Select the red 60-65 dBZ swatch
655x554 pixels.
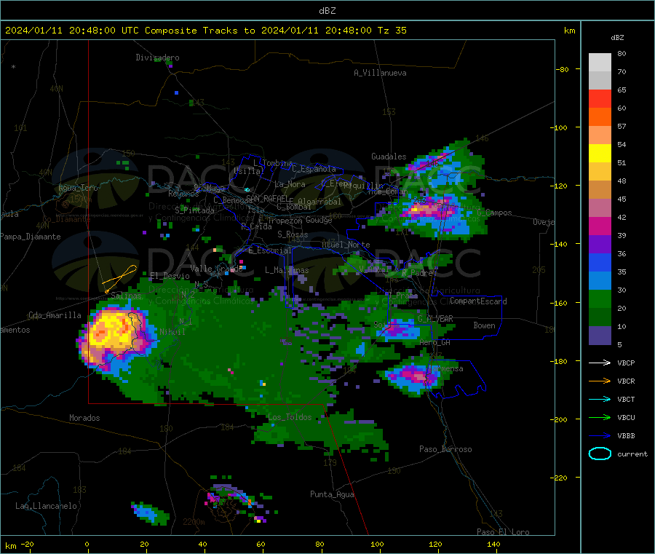600,98
